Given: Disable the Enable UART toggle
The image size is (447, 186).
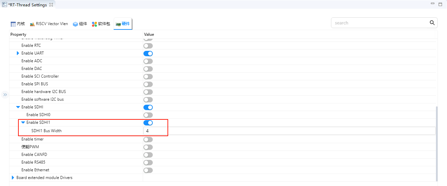Looking at the screenshot, I should (x=148, y=54).
